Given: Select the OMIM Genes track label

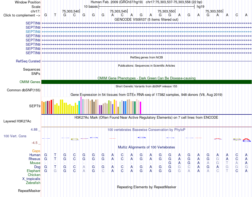Looking at the screenshot, I should [30, 82].
